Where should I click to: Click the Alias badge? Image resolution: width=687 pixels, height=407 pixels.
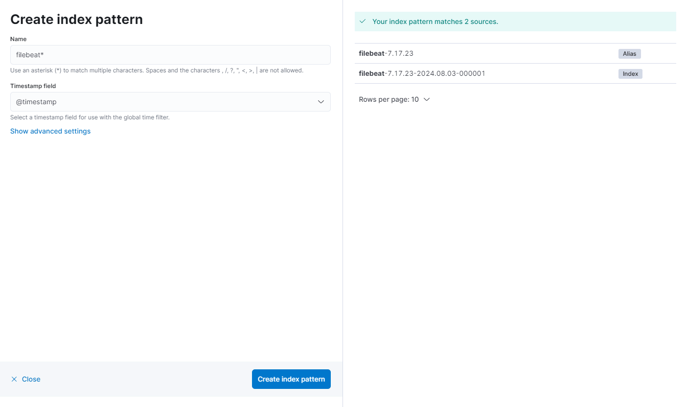coord(629,54)
